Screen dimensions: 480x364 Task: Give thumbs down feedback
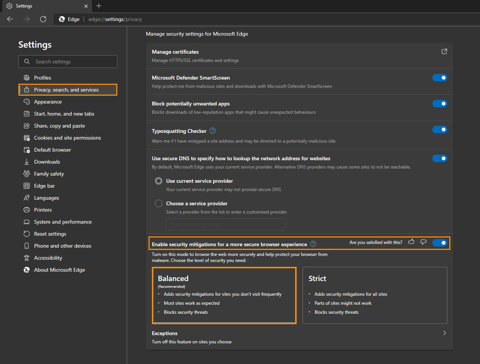coord(423,242)
